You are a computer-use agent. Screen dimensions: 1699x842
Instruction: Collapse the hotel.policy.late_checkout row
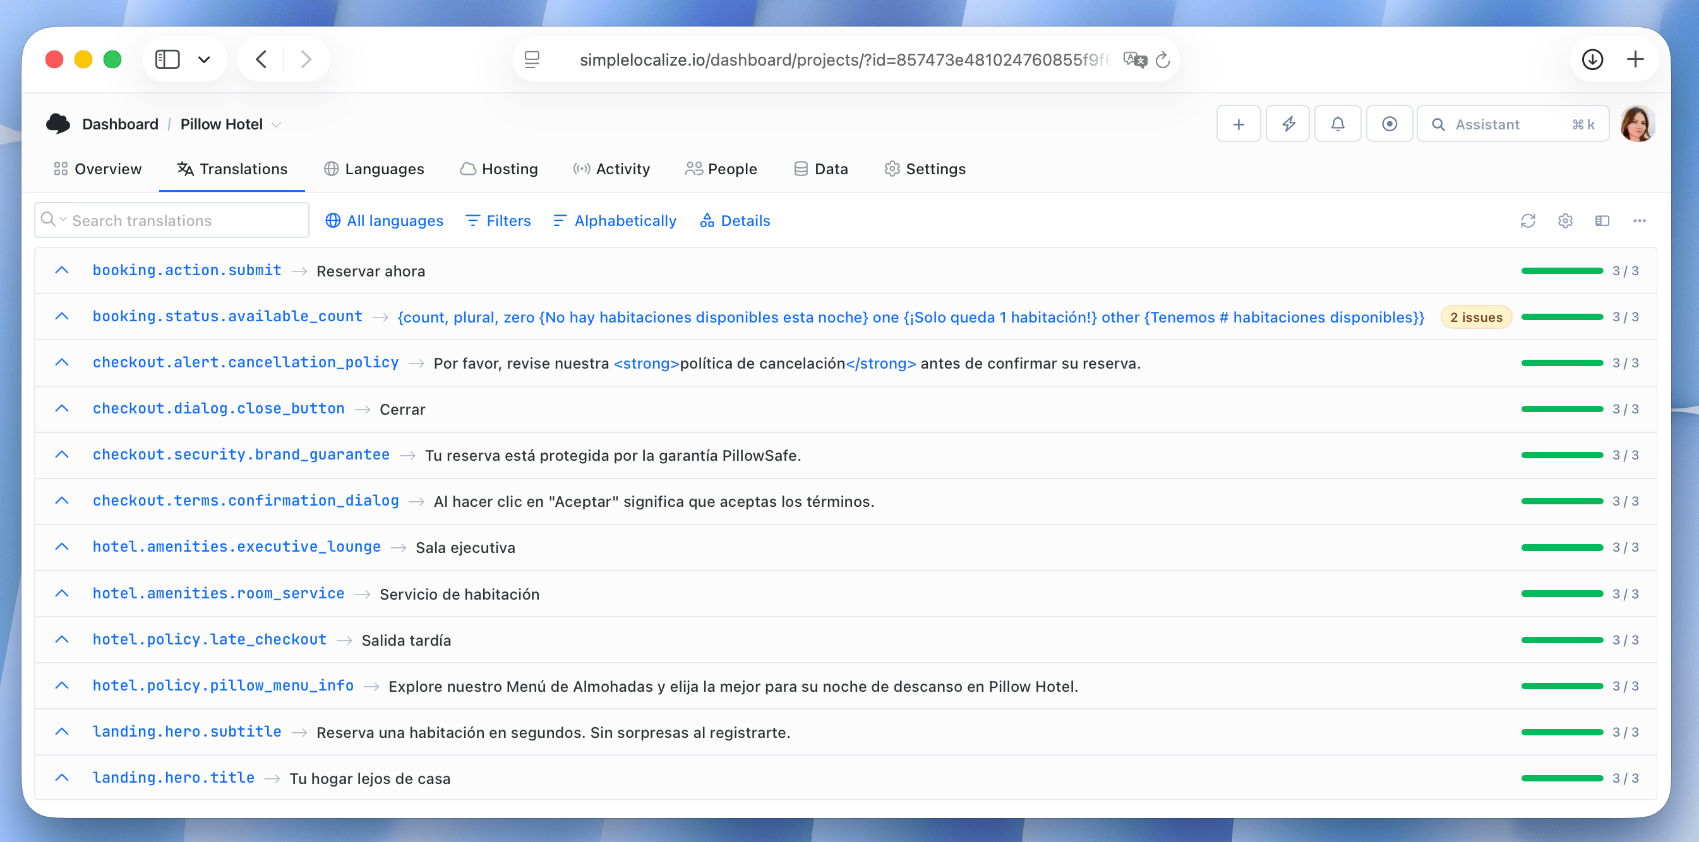61,639
